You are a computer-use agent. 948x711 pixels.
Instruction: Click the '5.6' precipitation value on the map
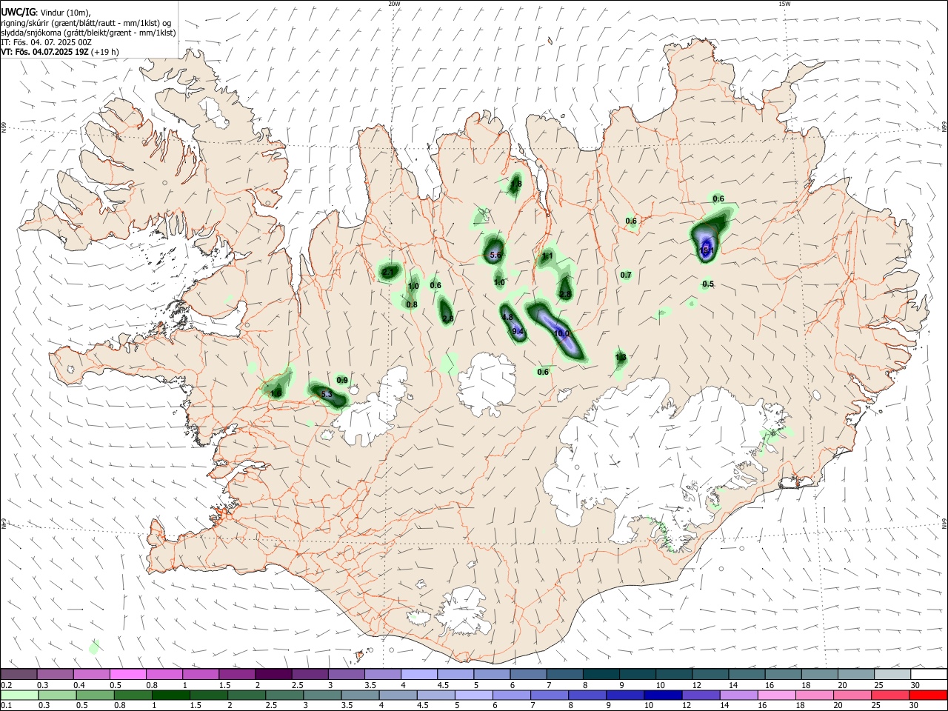(496, 255)
